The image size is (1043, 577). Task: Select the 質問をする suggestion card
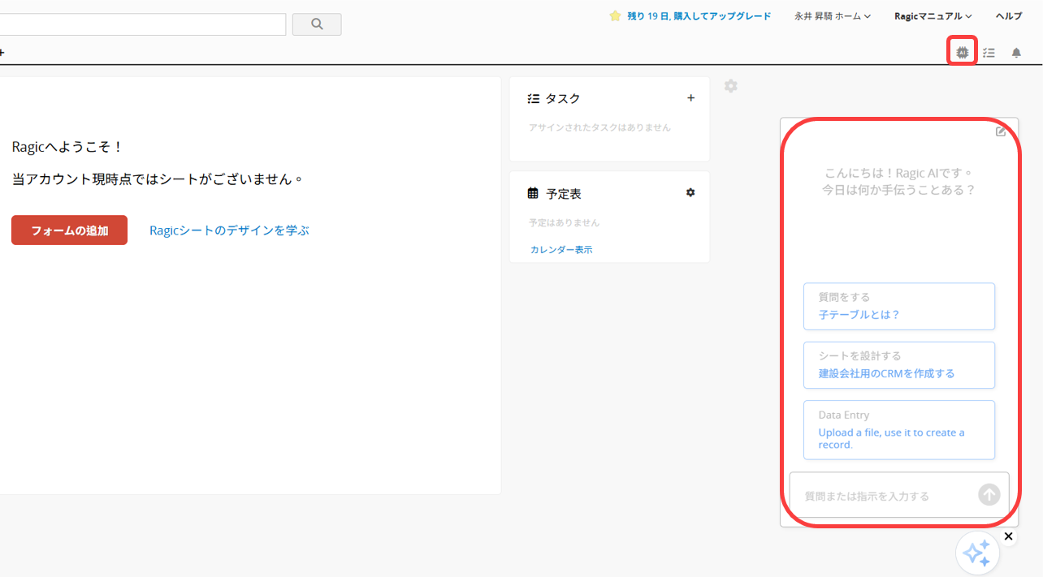pyautogui.click(x=899, y=306)
